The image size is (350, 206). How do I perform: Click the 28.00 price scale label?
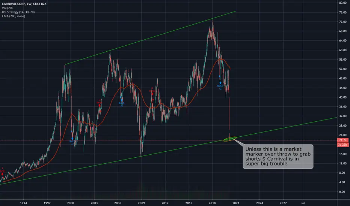pos(343,125)
